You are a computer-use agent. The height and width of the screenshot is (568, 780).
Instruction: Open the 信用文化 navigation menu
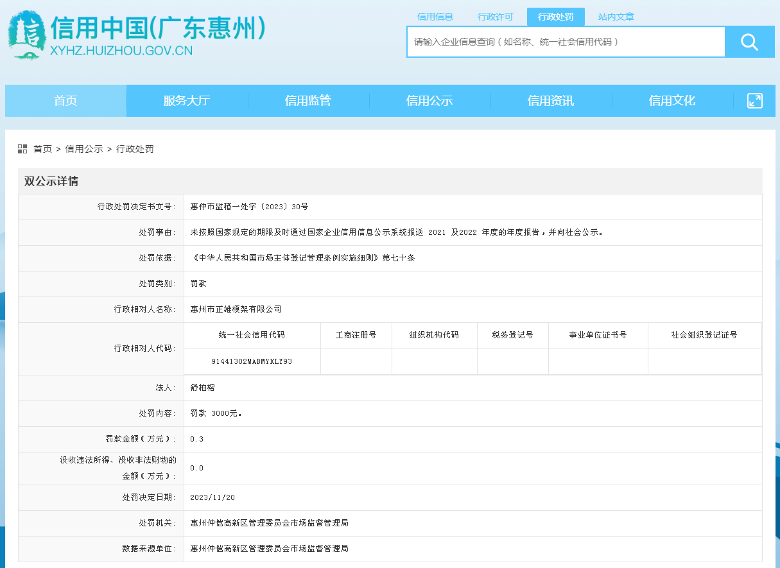click(672, 101)
